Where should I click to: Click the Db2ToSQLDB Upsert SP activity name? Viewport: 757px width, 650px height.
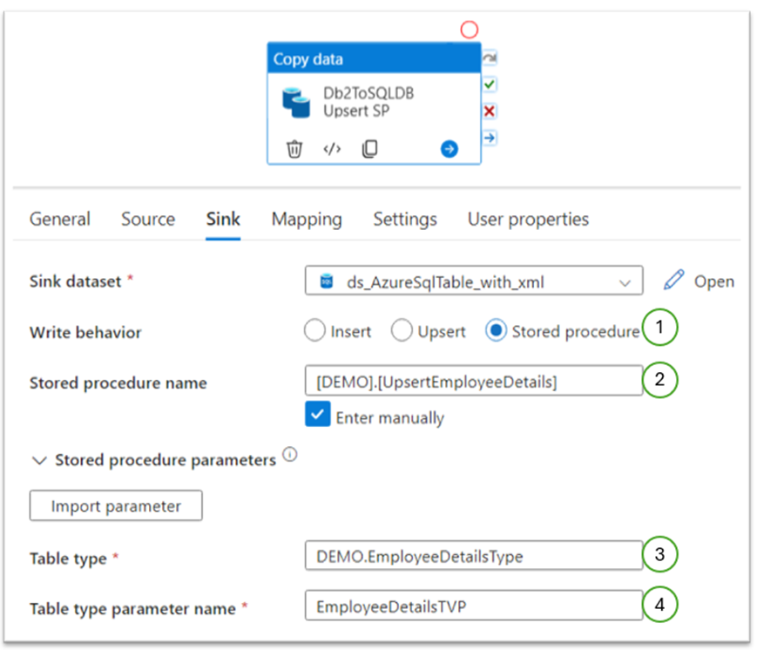[368, 102]
